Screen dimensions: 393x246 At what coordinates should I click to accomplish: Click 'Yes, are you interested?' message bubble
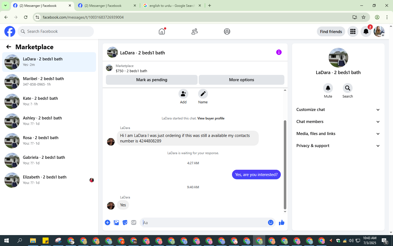[256, 175]
